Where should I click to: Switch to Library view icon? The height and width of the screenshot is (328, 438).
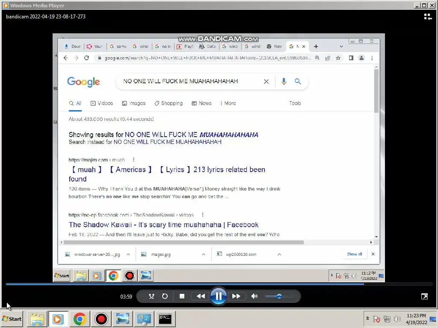point(428,17)
